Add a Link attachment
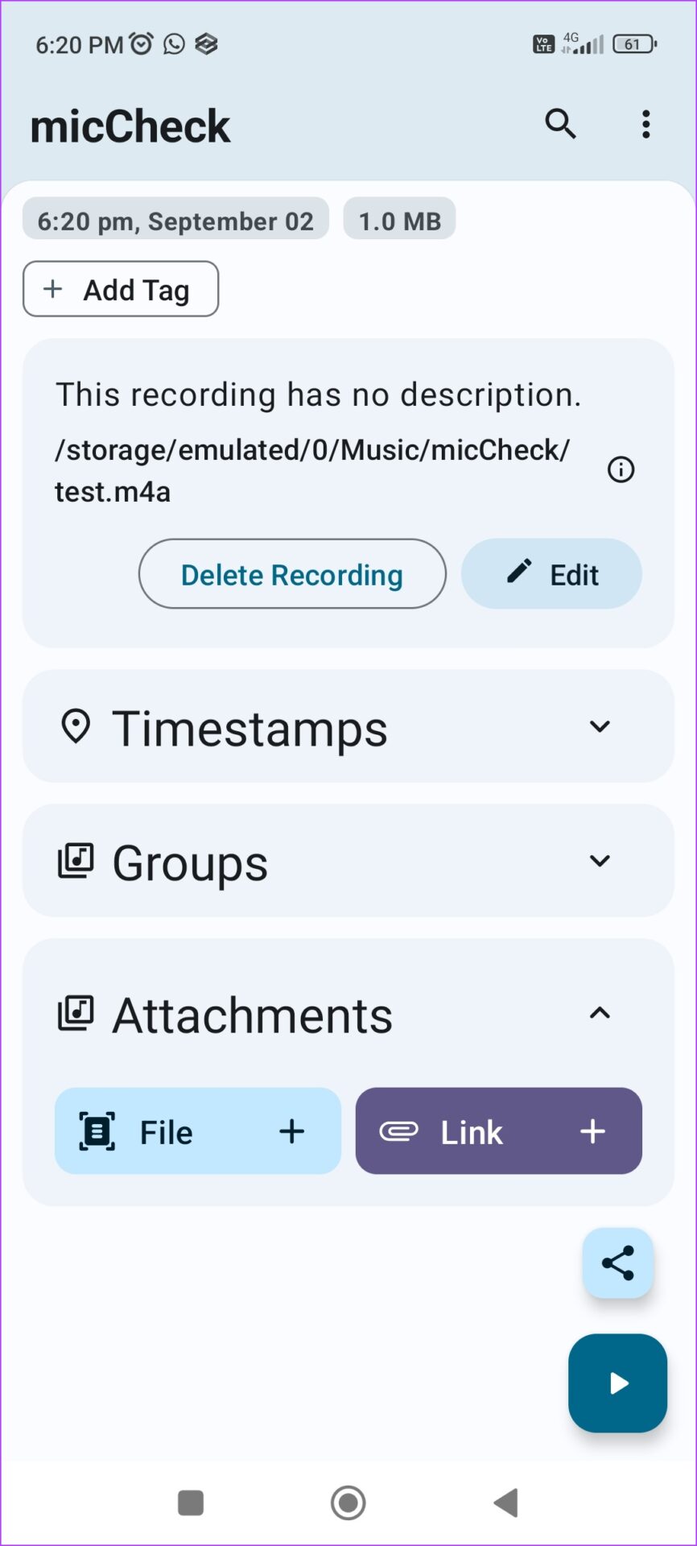The height and width of the screenshot is (1546, 697). 499,1131
